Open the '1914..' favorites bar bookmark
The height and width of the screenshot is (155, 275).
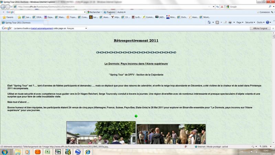pyautogui.click(x=37, y=17)
